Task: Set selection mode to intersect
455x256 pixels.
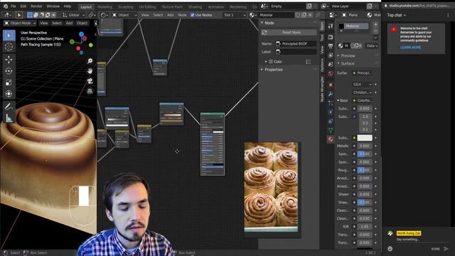Action: tap(54, 15)
